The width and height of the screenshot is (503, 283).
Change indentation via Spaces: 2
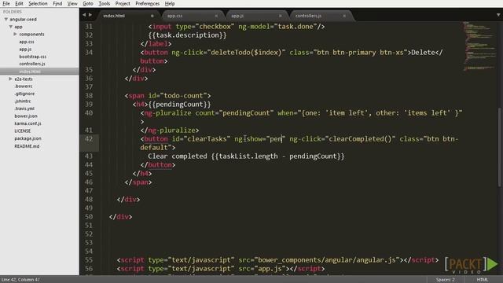click(x=446, y=280)
